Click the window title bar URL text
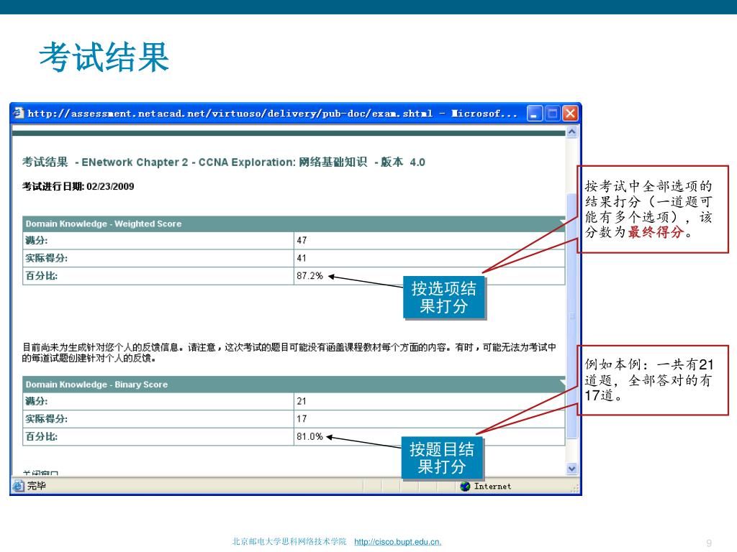737x552 pixels. pyautogui.click(x=273, y=114)
